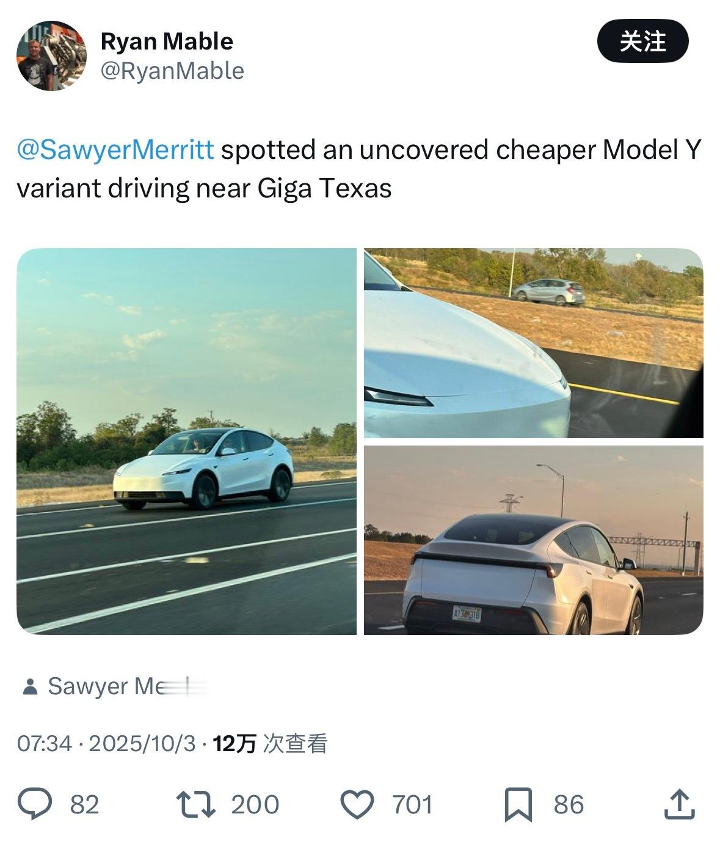Show the 12万 次查看 view count

(271, 744)
